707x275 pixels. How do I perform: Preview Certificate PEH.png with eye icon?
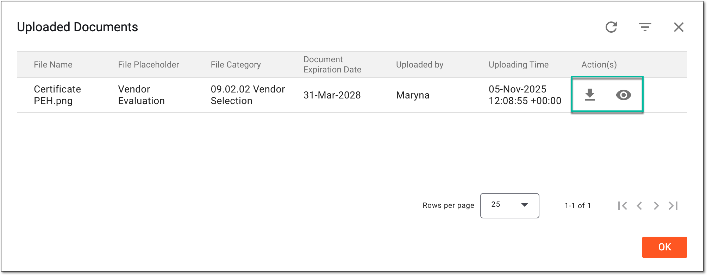click(x=624, y=95)
